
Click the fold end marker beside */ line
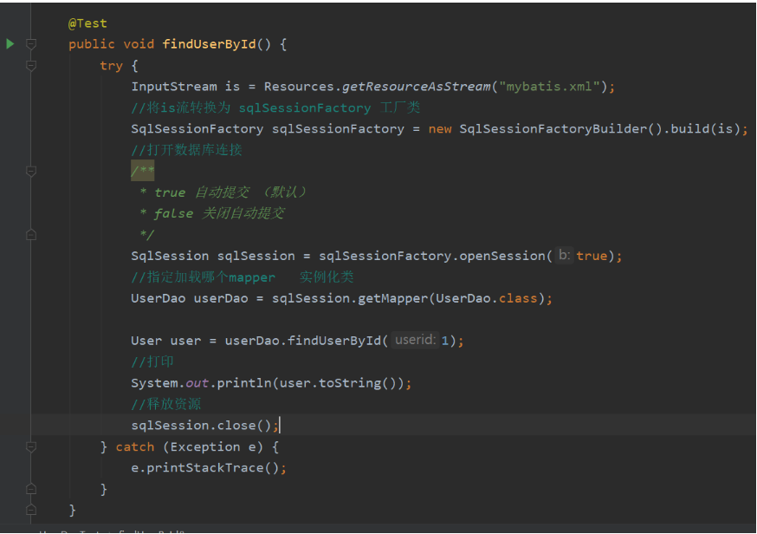pos(31,235)
